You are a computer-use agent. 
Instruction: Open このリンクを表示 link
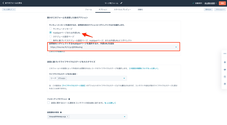[57, 52]
